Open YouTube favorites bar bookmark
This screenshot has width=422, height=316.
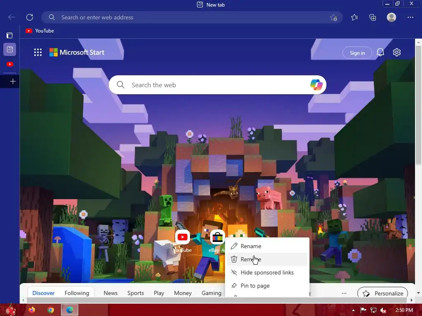point(40,31)
